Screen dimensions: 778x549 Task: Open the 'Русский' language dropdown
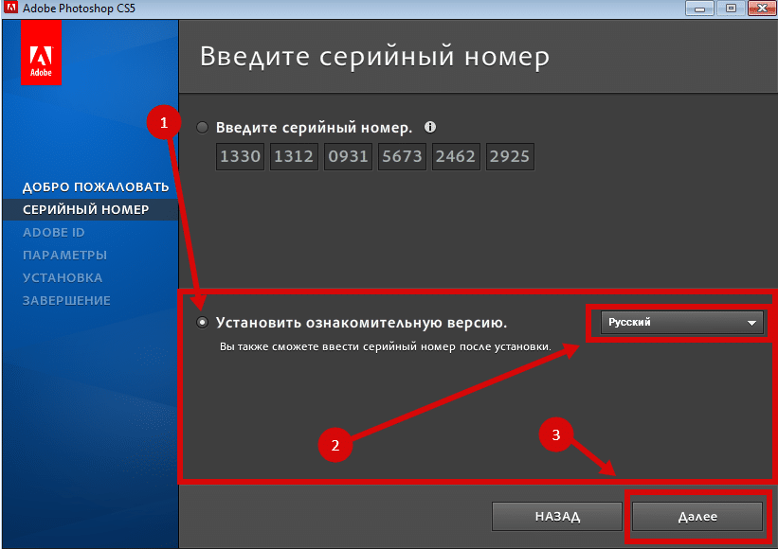681,323
